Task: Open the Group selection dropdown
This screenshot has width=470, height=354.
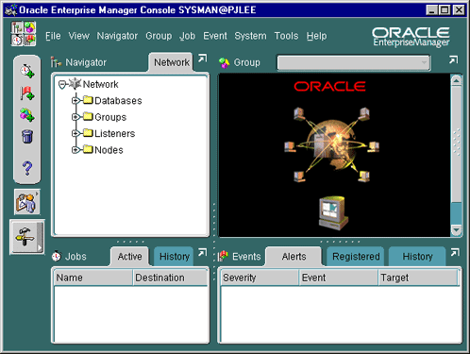Action: (354, 62)
